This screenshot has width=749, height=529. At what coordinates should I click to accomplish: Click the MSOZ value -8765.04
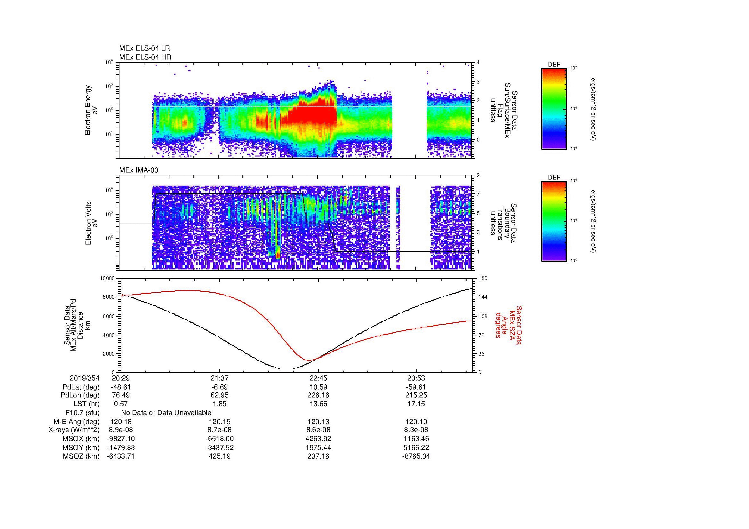pyautogui.click(x=416, y=456)
